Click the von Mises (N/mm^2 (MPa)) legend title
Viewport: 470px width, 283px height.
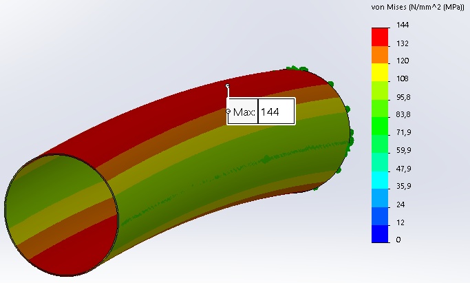418,7
